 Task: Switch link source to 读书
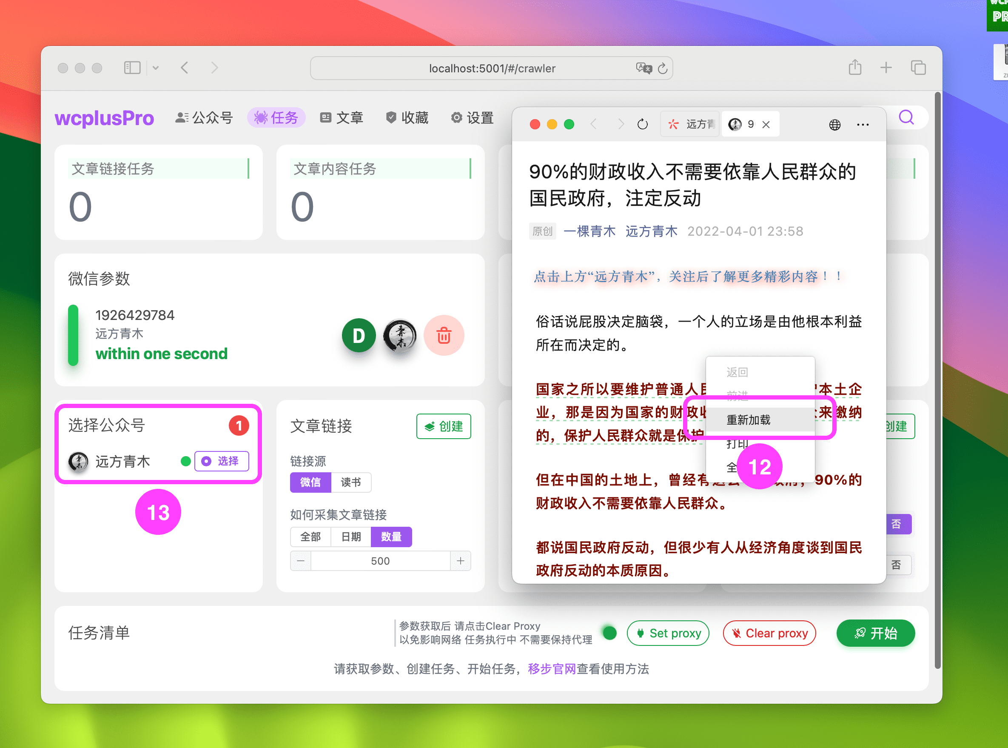tap(351, 482)
